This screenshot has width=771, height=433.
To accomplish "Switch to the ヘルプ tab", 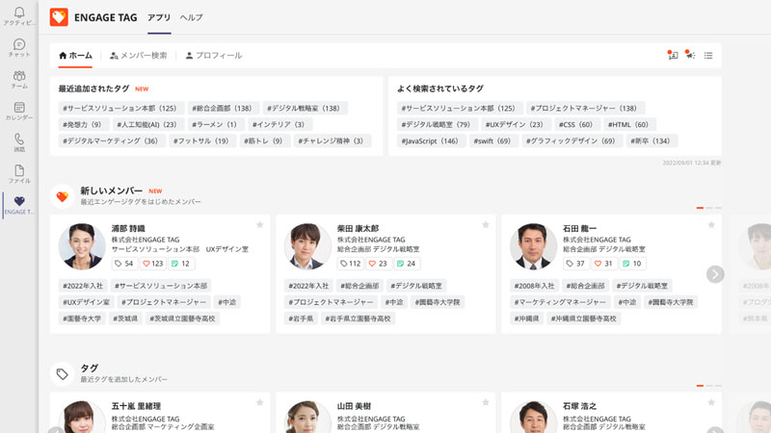I will tap(191, 17).
